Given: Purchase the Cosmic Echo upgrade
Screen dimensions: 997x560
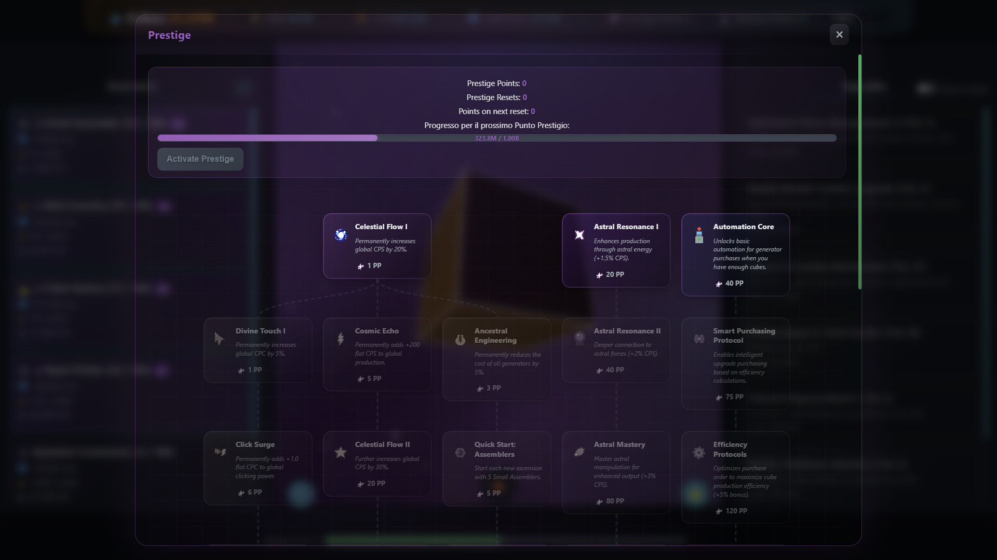Looking at the screenshot, I should 378,355.
